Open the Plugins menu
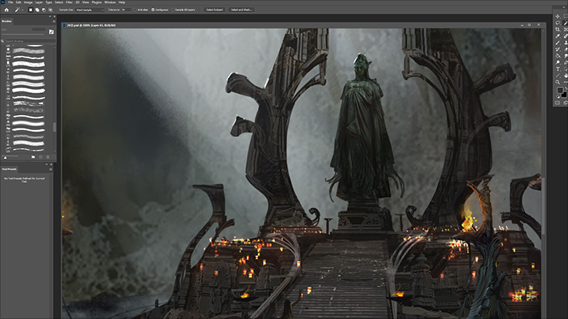 [96, 2]
